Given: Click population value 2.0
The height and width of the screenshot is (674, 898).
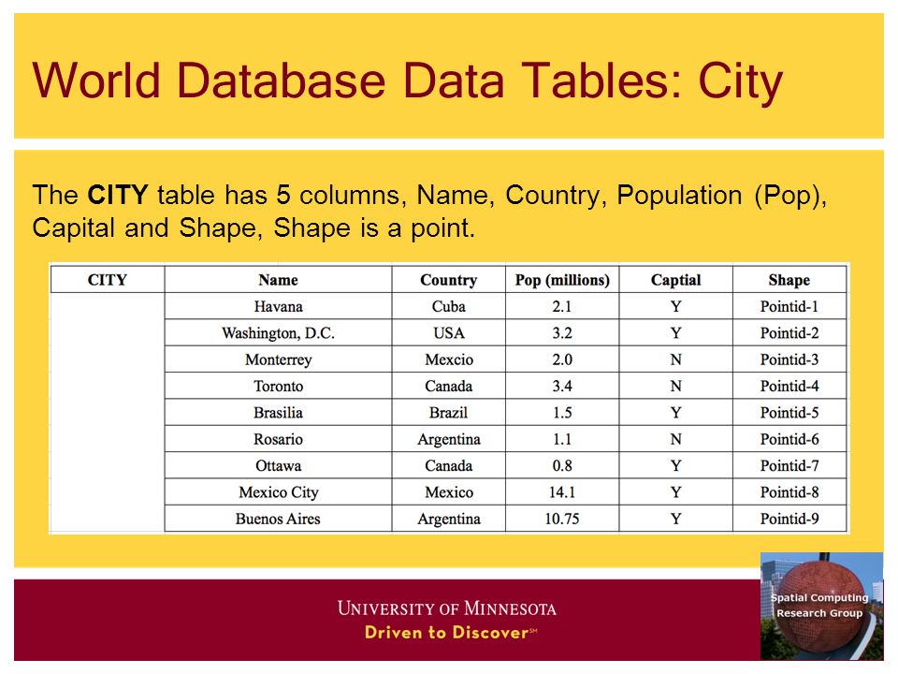Looking at the screenshot, I should [x=562, y=359].
